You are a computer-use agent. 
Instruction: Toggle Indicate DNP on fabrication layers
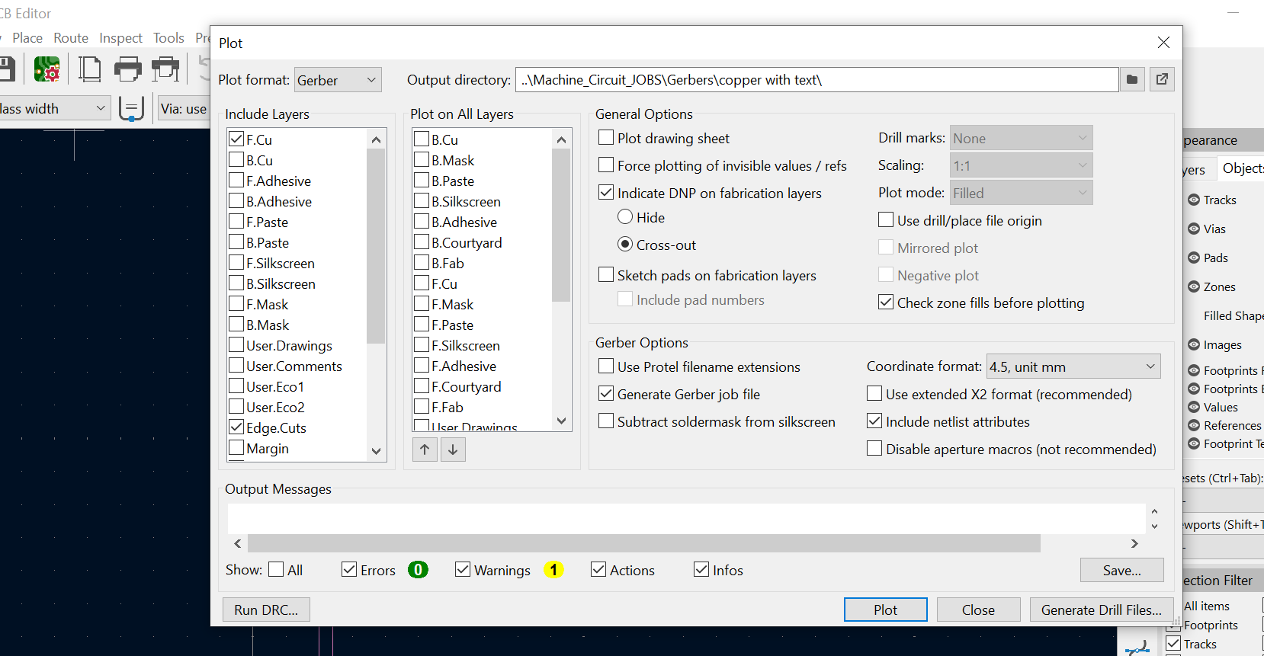606,193
